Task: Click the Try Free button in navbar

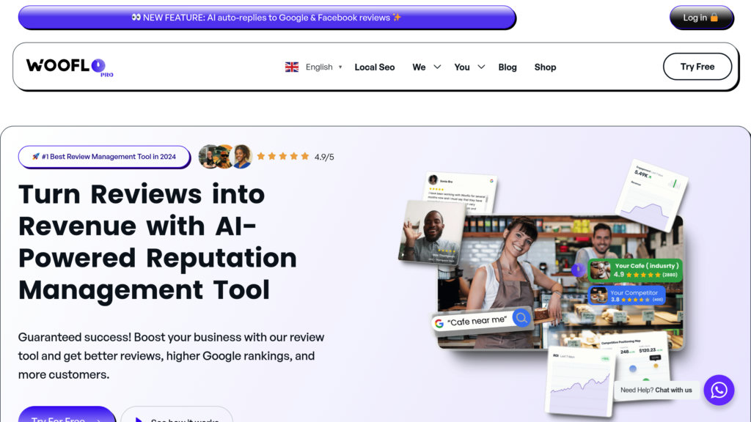Action: (x=697, y=67)
